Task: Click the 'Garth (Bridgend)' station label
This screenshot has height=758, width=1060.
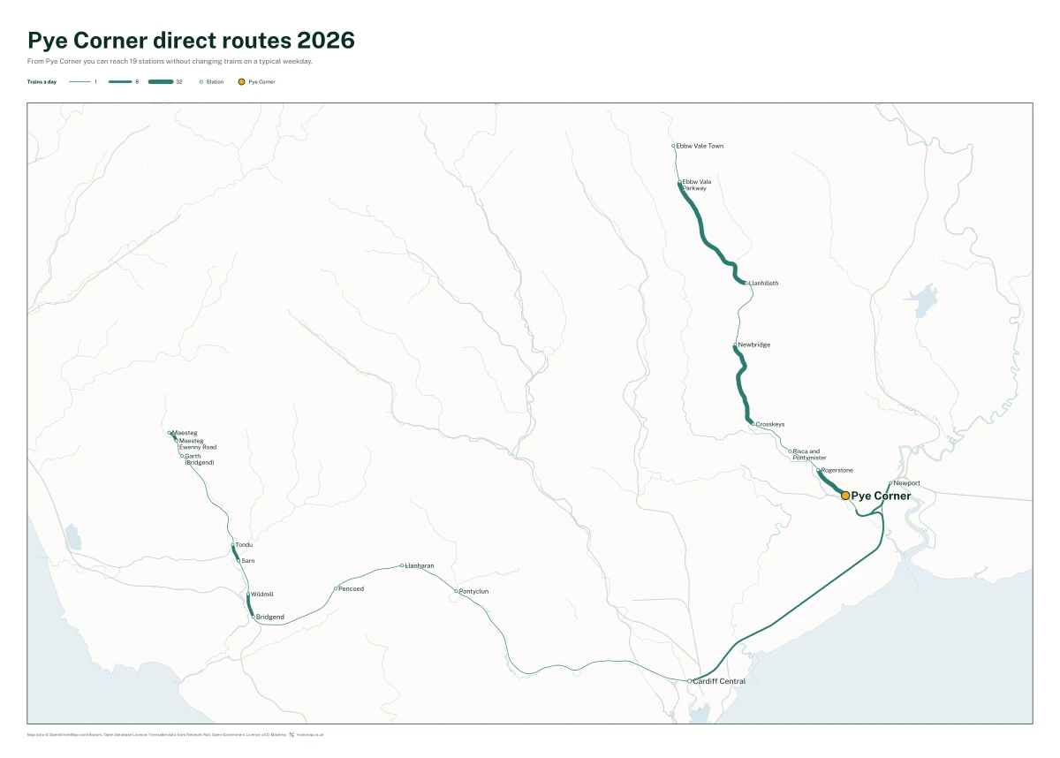Action: point(200,459)
